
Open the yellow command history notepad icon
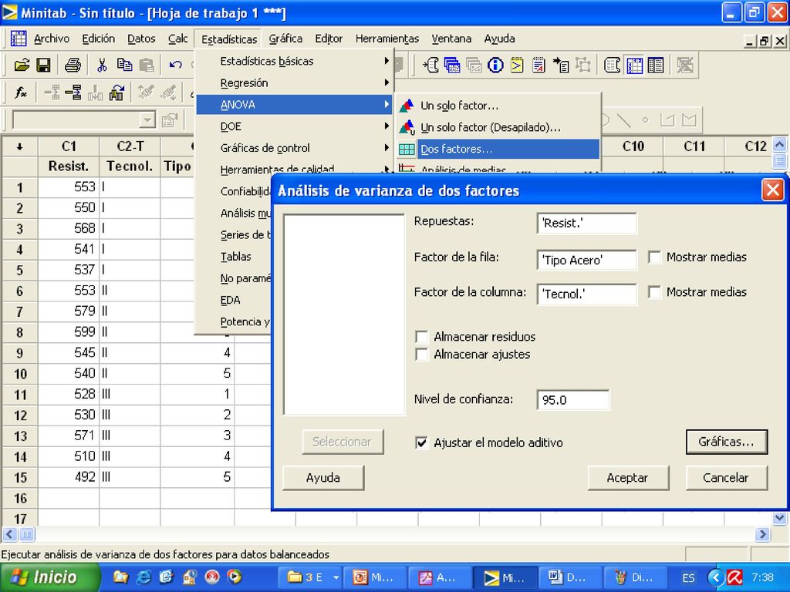pyautogui.click(x=517, y=66)
